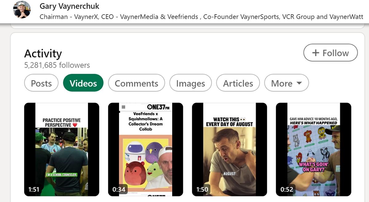Select the Videos filter
Image resolution: width=369 pixels, height=202 pixels.
click(x=83, y=83)
